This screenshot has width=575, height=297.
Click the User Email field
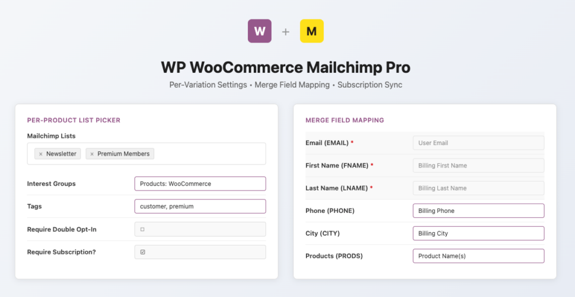pos(478,143)
